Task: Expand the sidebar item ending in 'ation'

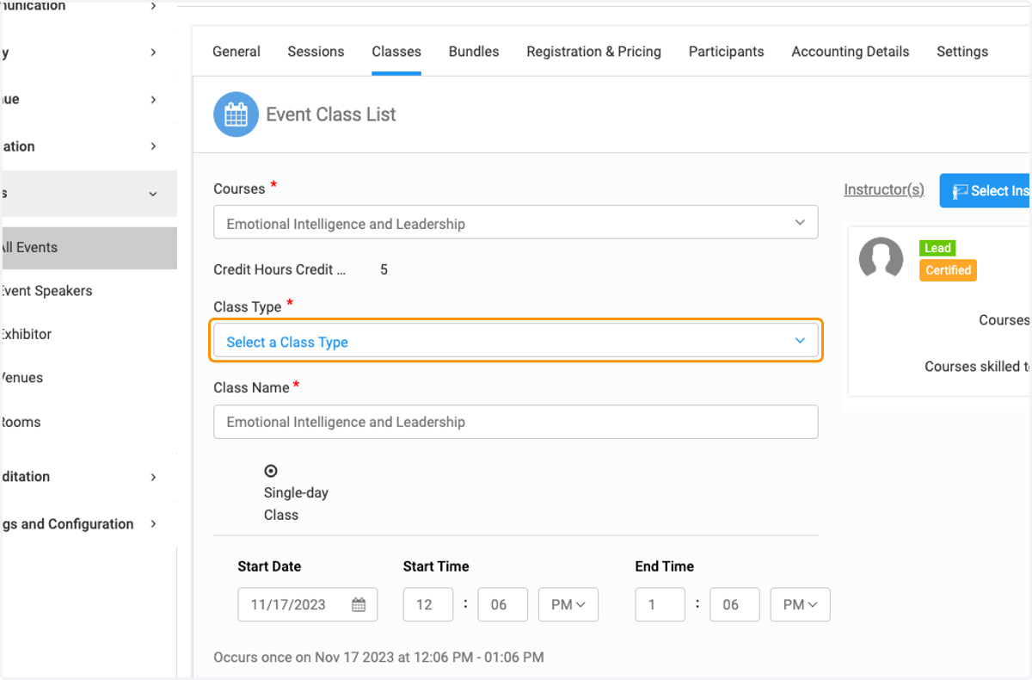Action: 89,146
